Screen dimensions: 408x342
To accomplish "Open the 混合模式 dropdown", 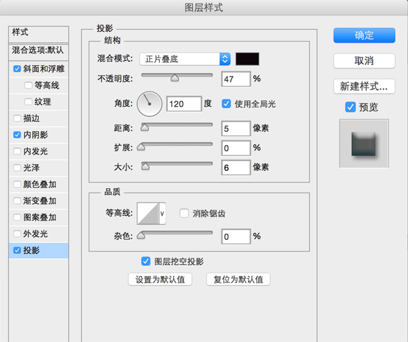I will 184,59.
